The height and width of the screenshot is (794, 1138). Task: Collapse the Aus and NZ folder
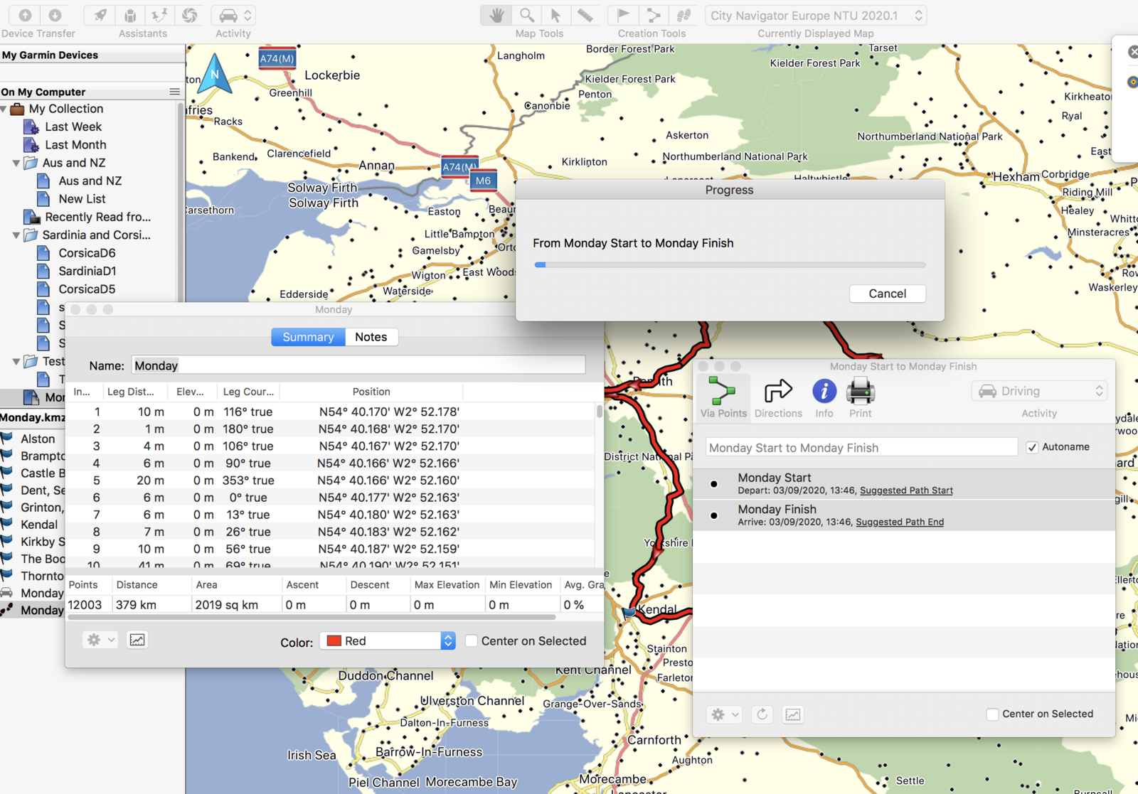(x=16, y=163)
